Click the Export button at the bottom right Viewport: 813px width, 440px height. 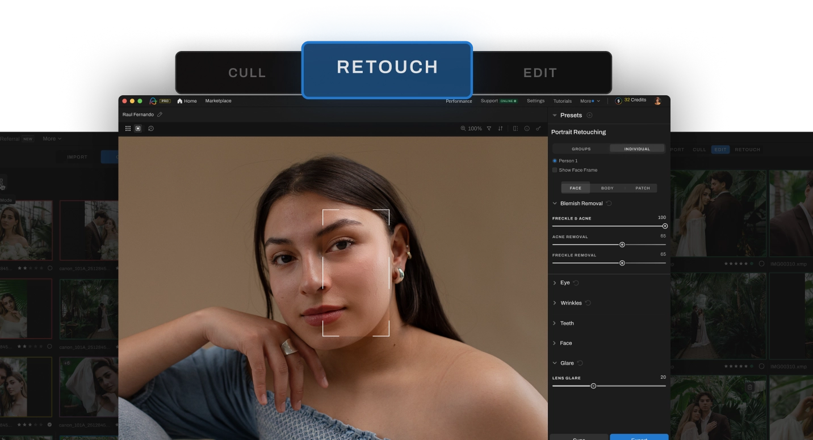[x=639, y=438]
